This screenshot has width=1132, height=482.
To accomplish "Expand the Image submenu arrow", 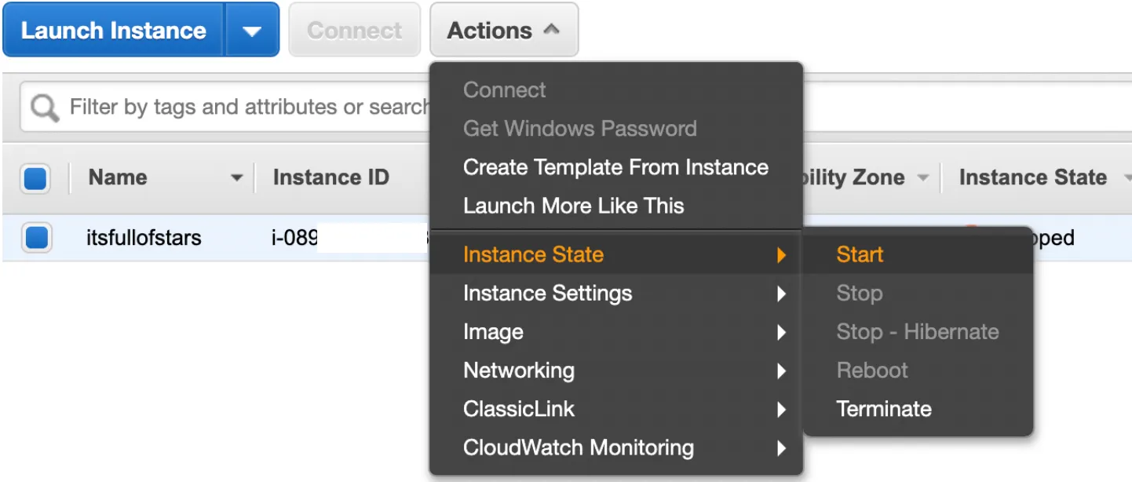I will [781, 332].
